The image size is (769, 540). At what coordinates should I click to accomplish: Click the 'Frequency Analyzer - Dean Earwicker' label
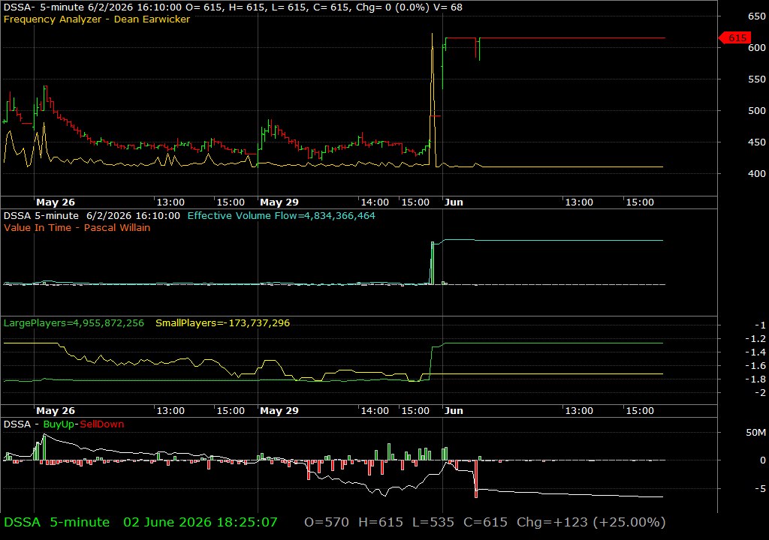97,19
